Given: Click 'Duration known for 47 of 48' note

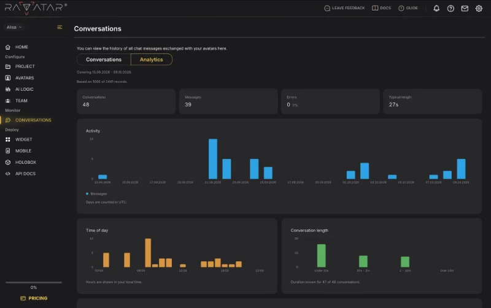Looking at the screenshot, I should pyautogui.click(x=325, y=282).
